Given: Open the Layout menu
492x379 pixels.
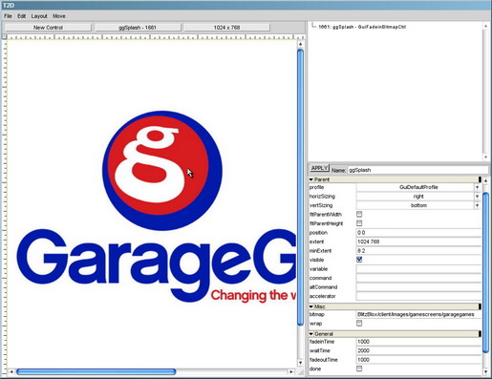Looking at the screenshot, I should tap(39, 16).
